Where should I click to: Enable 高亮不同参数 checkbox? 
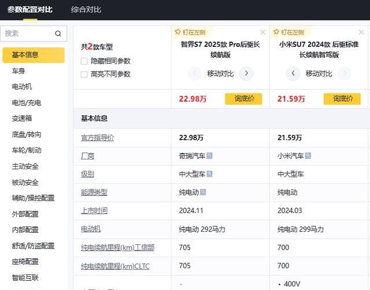(84, 75)
